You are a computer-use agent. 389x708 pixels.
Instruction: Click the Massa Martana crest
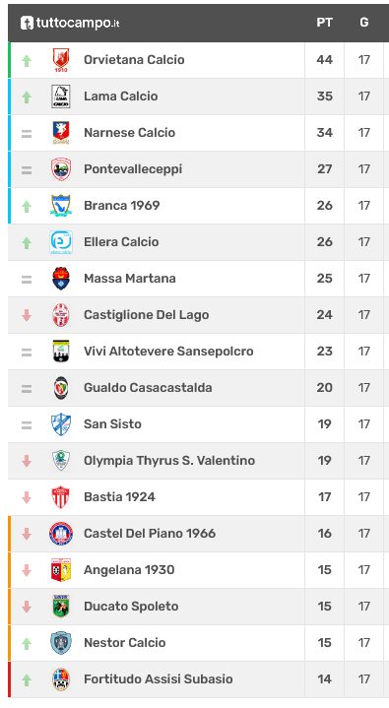click(x=60, y=279)
